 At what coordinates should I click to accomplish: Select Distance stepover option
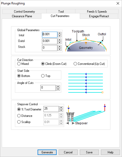point(25,116)
